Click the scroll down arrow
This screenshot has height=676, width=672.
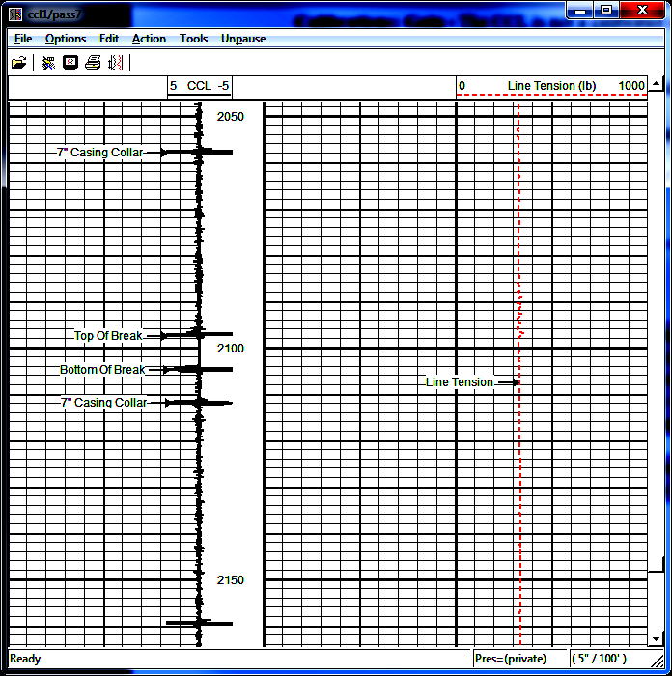pos(657,639)
